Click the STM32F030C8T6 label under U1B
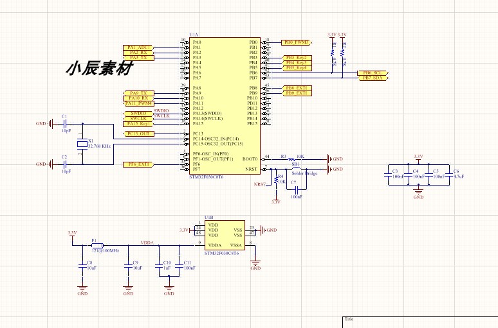Screen dimensions: 498x328 pos(222,253)
